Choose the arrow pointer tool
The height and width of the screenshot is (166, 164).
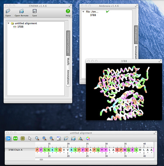tap(30, 138)
